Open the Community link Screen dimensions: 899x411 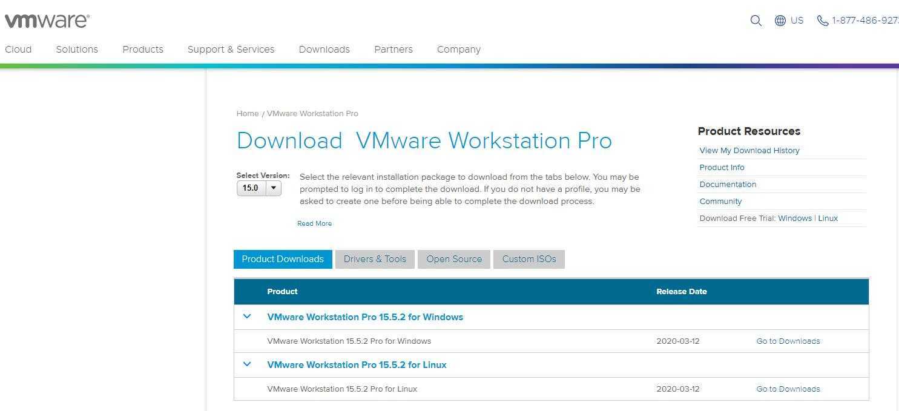(x=720, y=201)
